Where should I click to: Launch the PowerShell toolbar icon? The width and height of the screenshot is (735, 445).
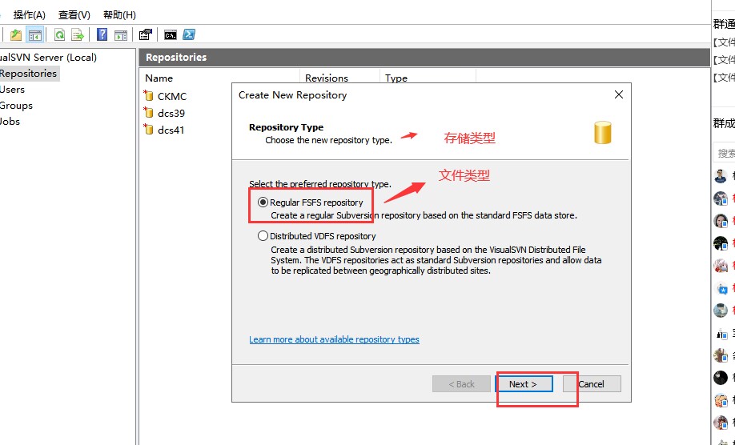[189, 34]
